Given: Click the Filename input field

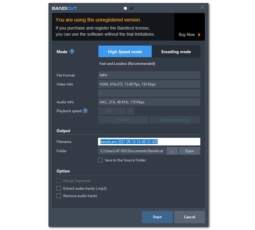Looking at the screenshot, I should [149, 142].
